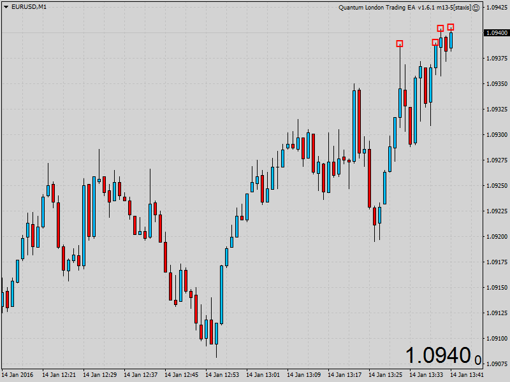Click the 14 Jan 12:53 time label
510x382 pixels.
point(222,375)
